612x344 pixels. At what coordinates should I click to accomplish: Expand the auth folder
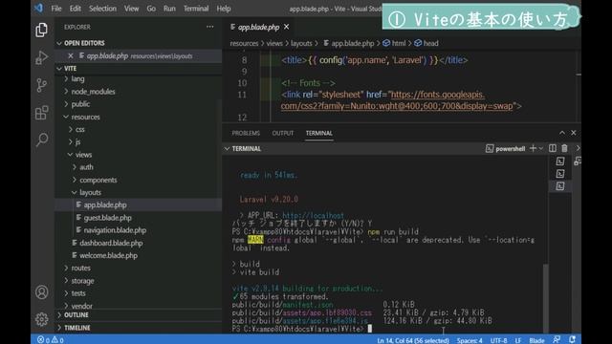click(86, 167)
